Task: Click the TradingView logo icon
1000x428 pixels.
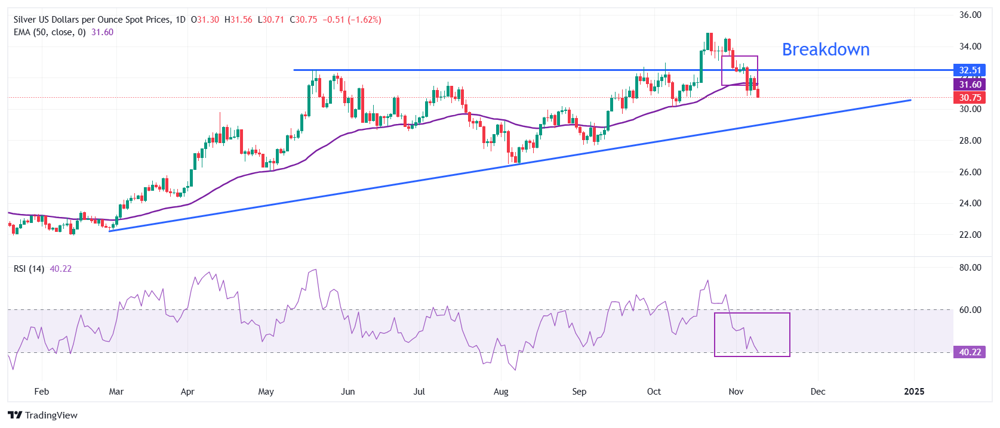Action: [15, 415]
